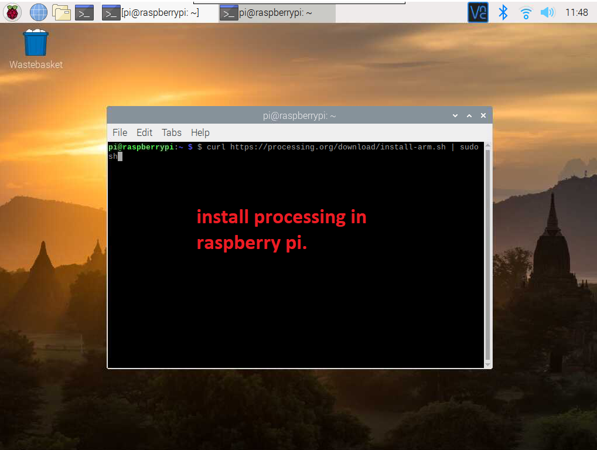Maximize the terminal window
597x450 pixels.
[x=469, y=116]
